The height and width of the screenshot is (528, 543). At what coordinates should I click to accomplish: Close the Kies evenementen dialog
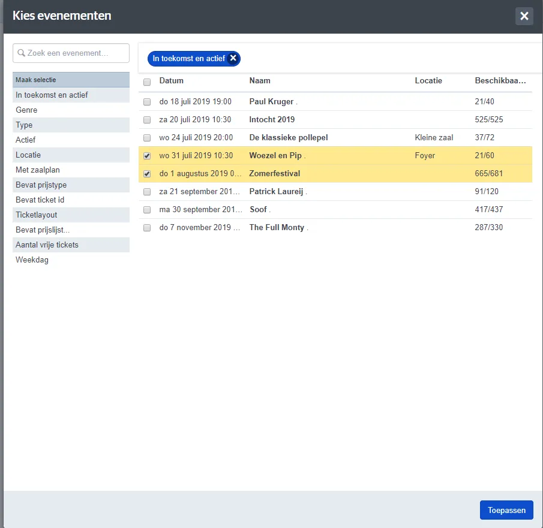(x=524, y=16)
